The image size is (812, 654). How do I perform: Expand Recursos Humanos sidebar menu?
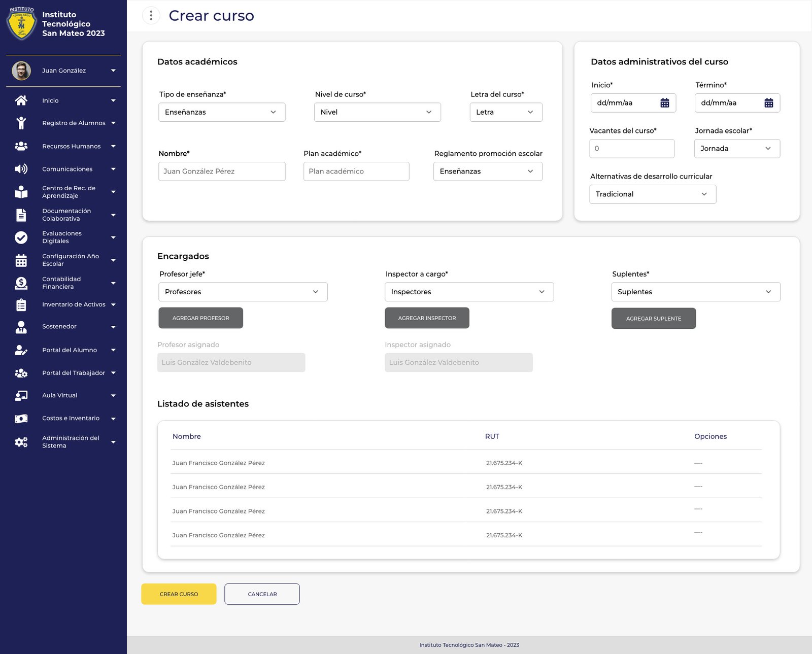(x=72, y=146)
